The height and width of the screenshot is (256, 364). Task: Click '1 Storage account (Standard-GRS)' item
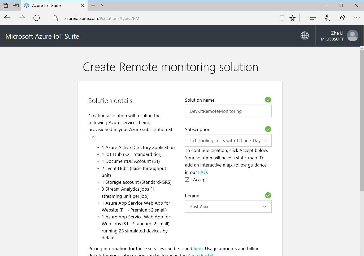point(137,182)
